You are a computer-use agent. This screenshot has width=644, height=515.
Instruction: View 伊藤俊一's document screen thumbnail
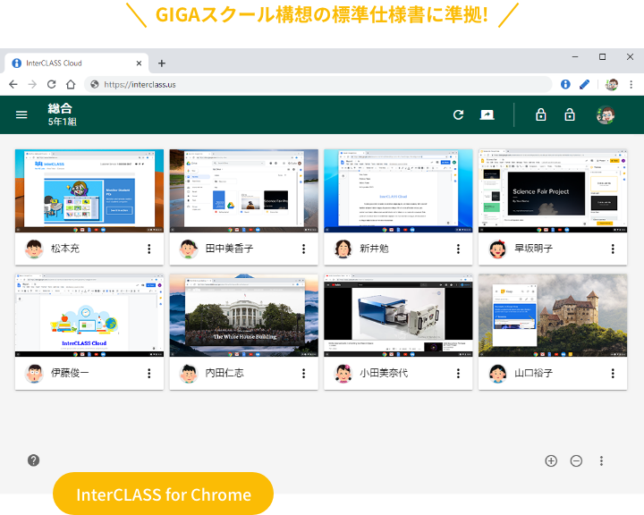pyautogui.click(x=89, y=316)
